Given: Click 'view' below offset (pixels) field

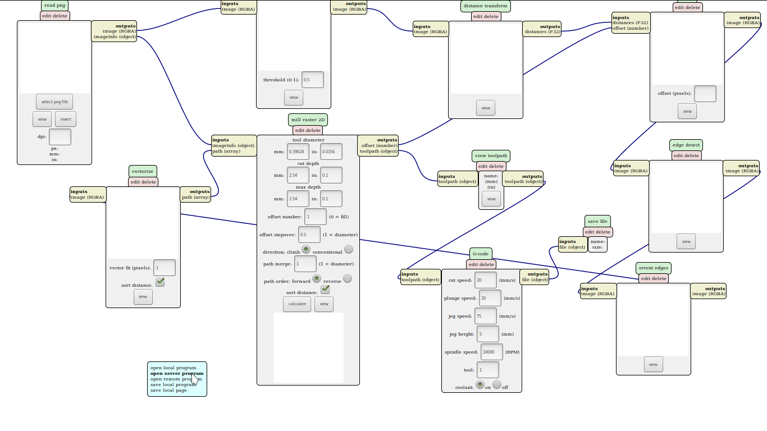Looking at the screenshot, I should pyautogui.click(x=687, y=111).
